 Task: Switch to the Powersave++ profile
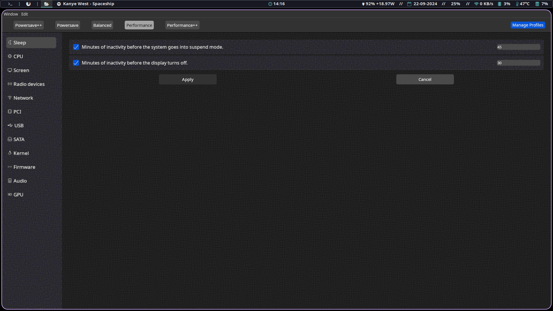(29, 25)
